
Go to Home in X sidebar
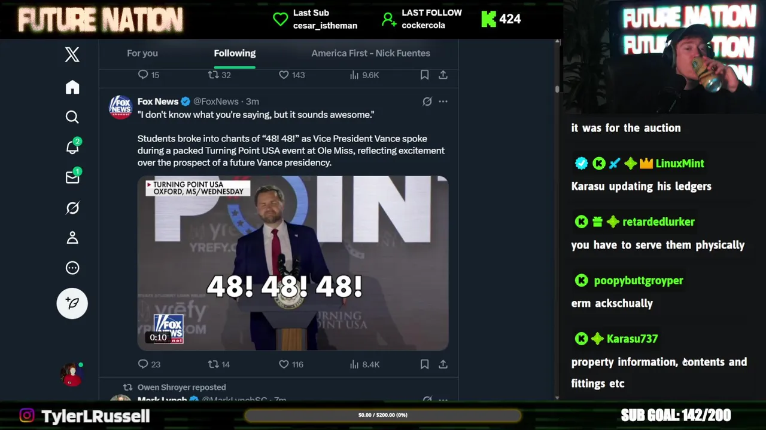coord(72,87)
